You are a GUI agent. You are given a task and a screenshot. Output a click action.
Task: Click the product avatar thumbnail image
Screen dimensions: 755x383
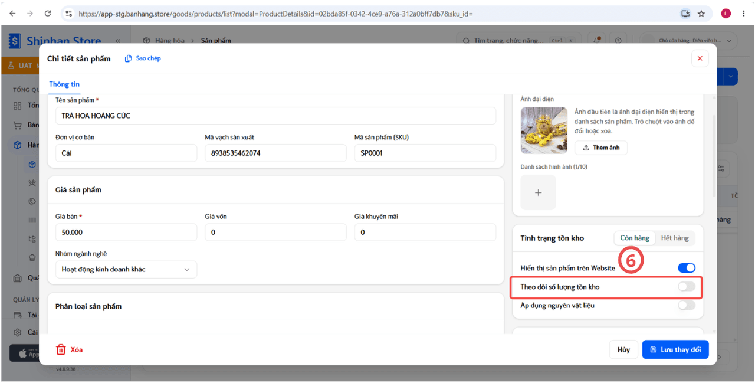click(x=544, y=130)
